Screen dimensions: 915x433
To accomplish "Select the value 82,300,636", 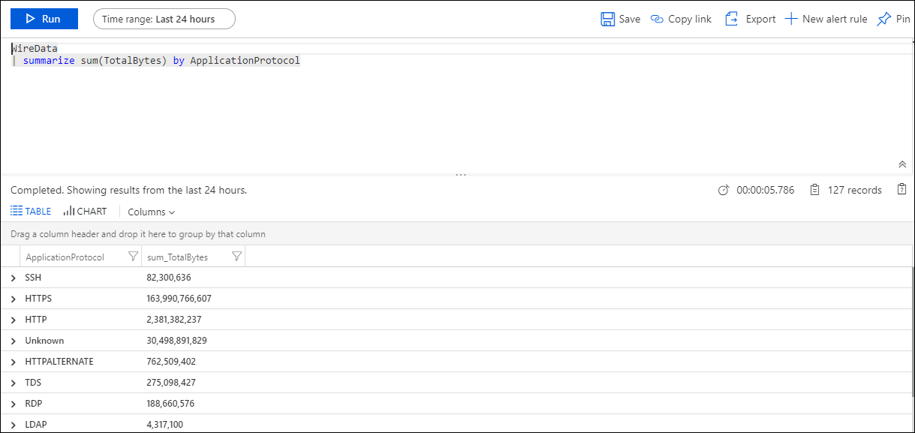I will click(169, 278).
